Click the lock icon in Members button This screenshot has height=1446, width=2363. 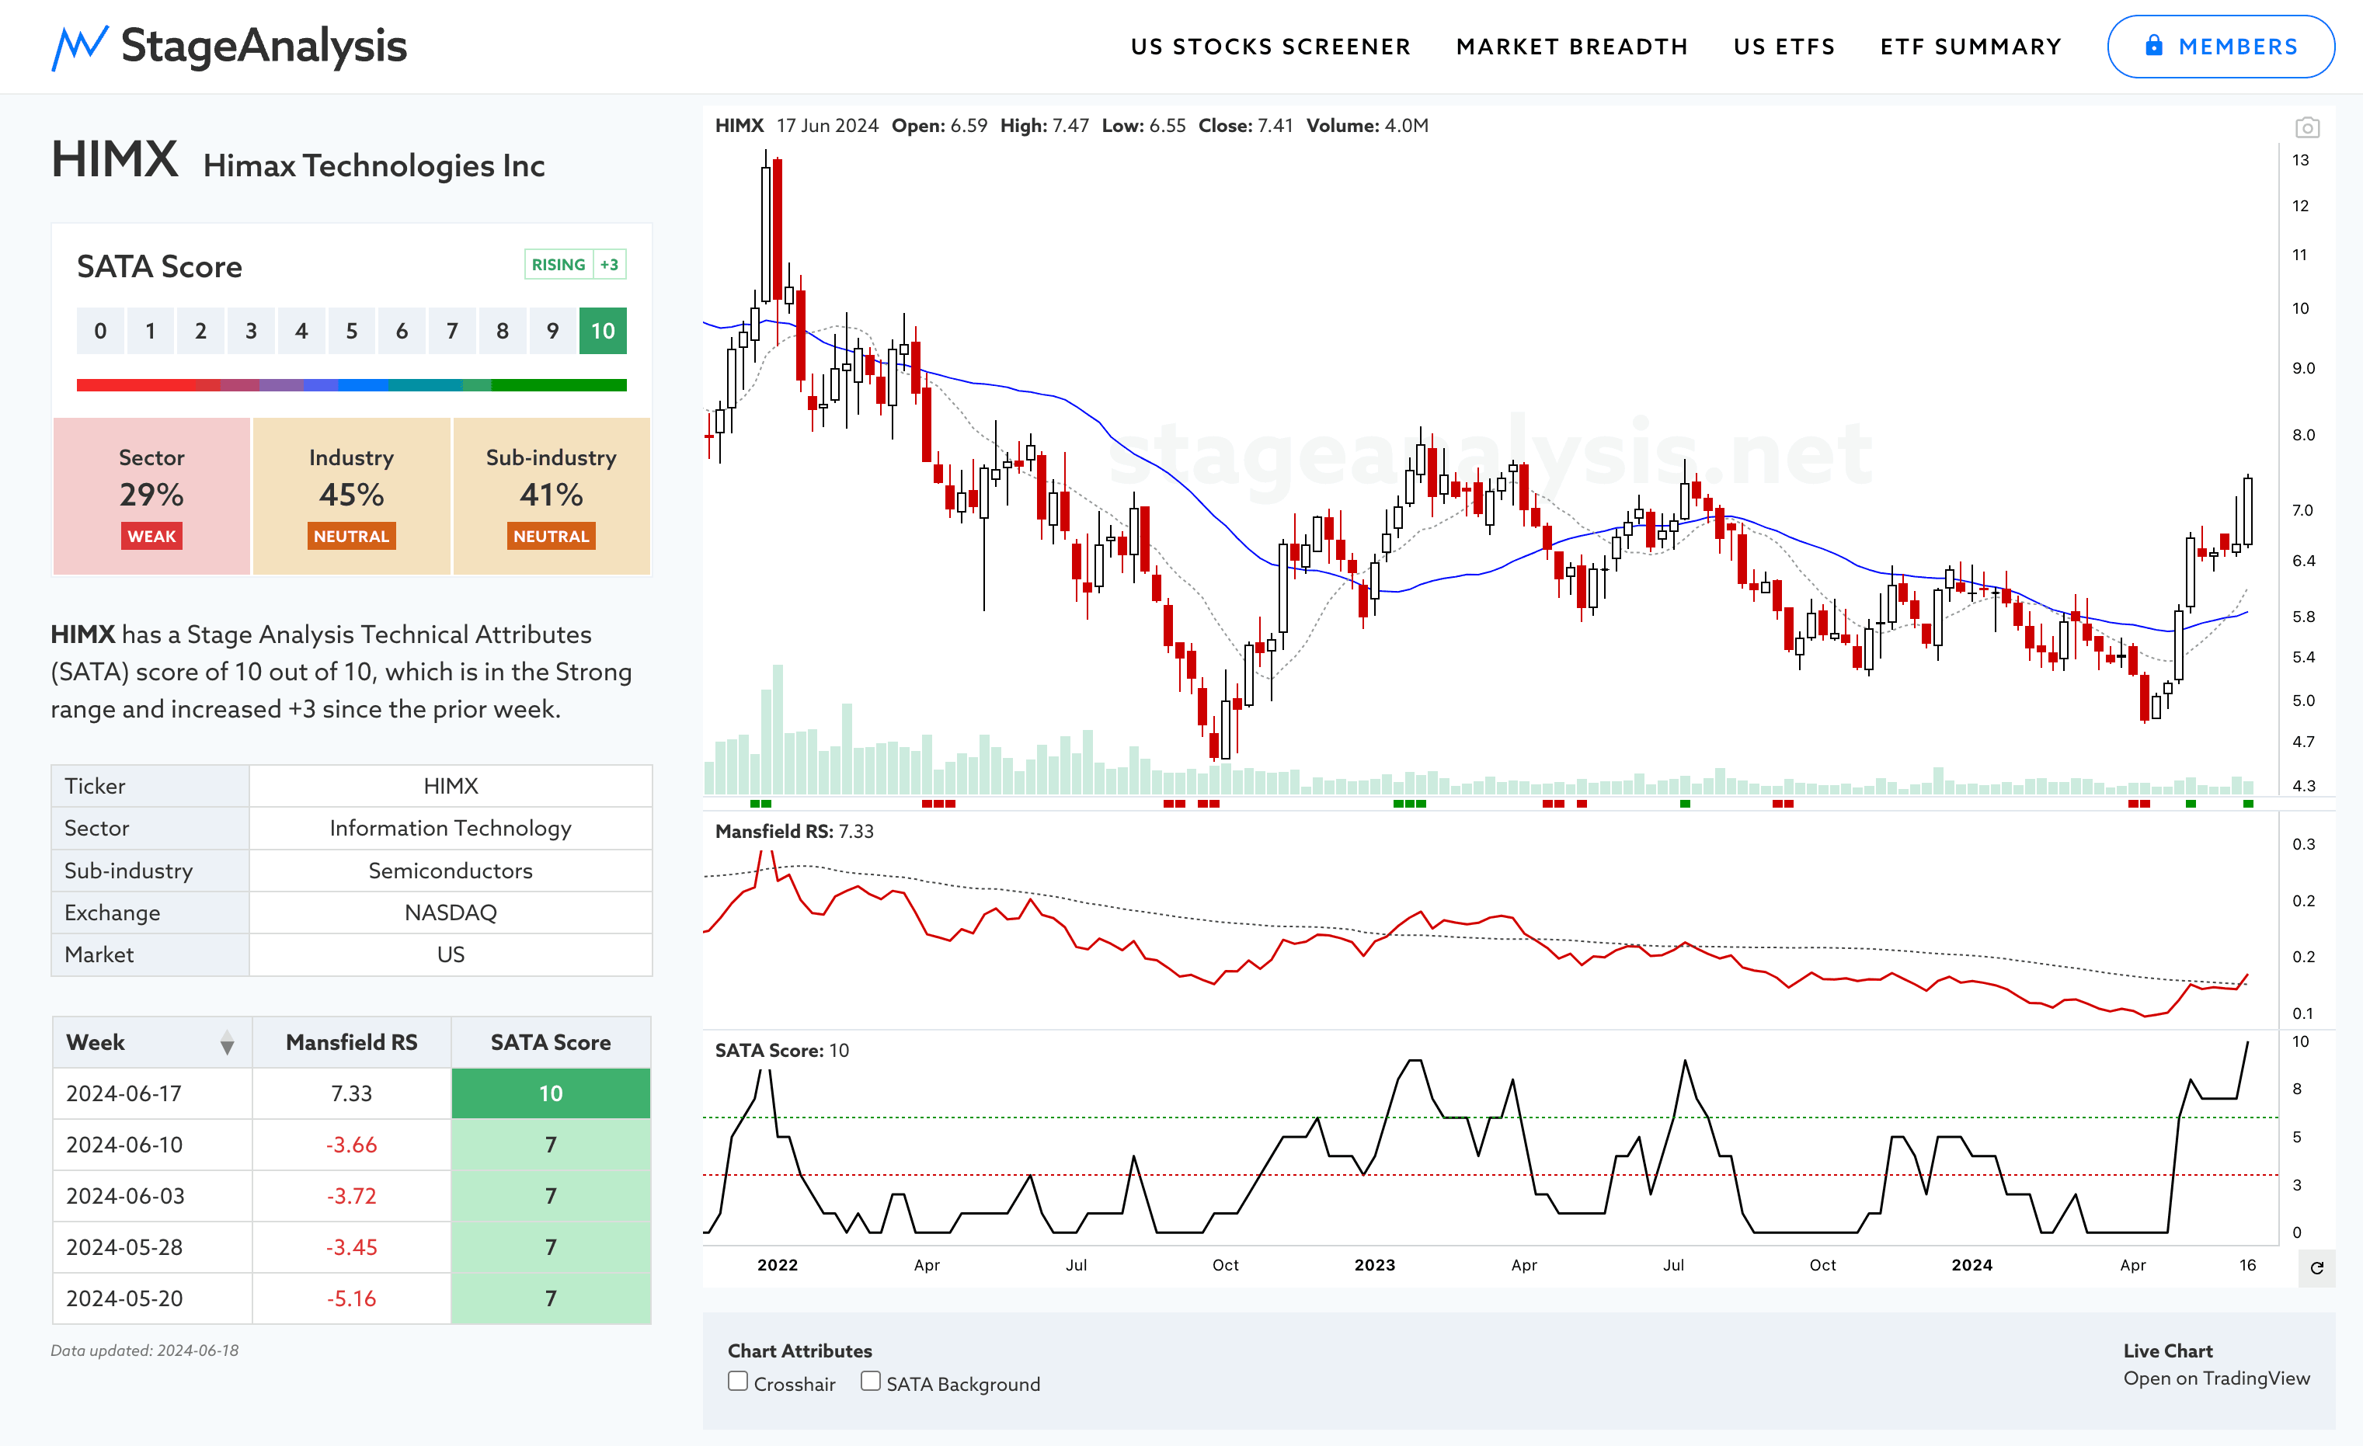[2154, 46]
